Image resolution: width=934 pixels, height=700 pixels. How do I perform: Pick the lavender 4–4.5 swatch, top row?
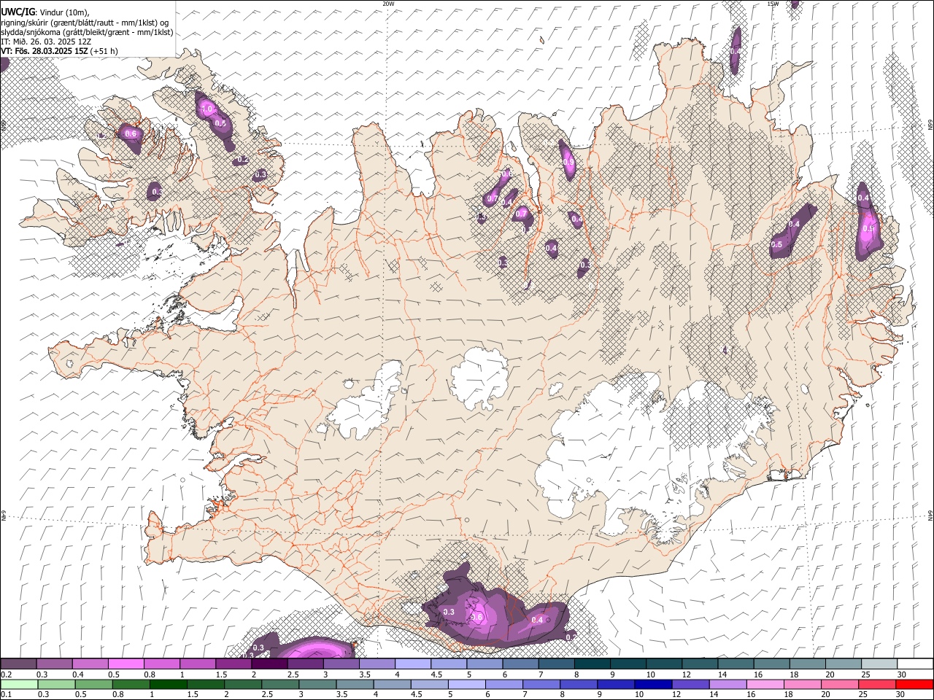click(413, 664)
